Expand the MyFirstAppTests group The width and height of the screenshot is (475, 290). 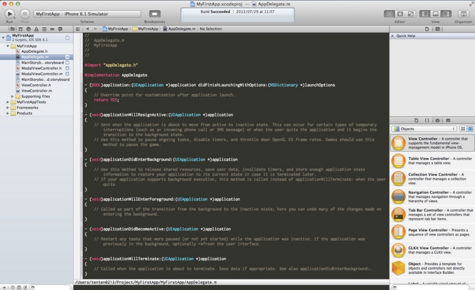8,102
